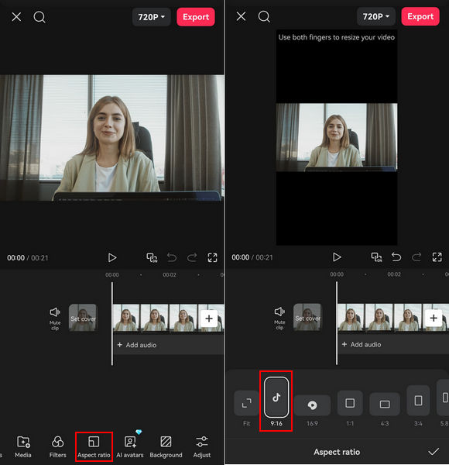Open search in the left screen
This screenshot has height=465, width=449.
[39, 17]
